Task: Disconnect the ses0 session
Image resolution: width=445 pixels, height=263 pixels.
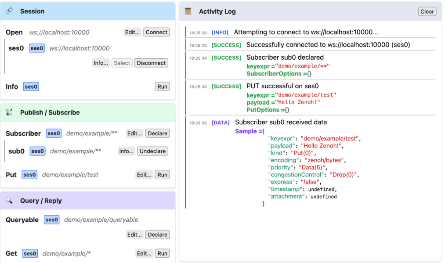Action: (x=151, y=63)
